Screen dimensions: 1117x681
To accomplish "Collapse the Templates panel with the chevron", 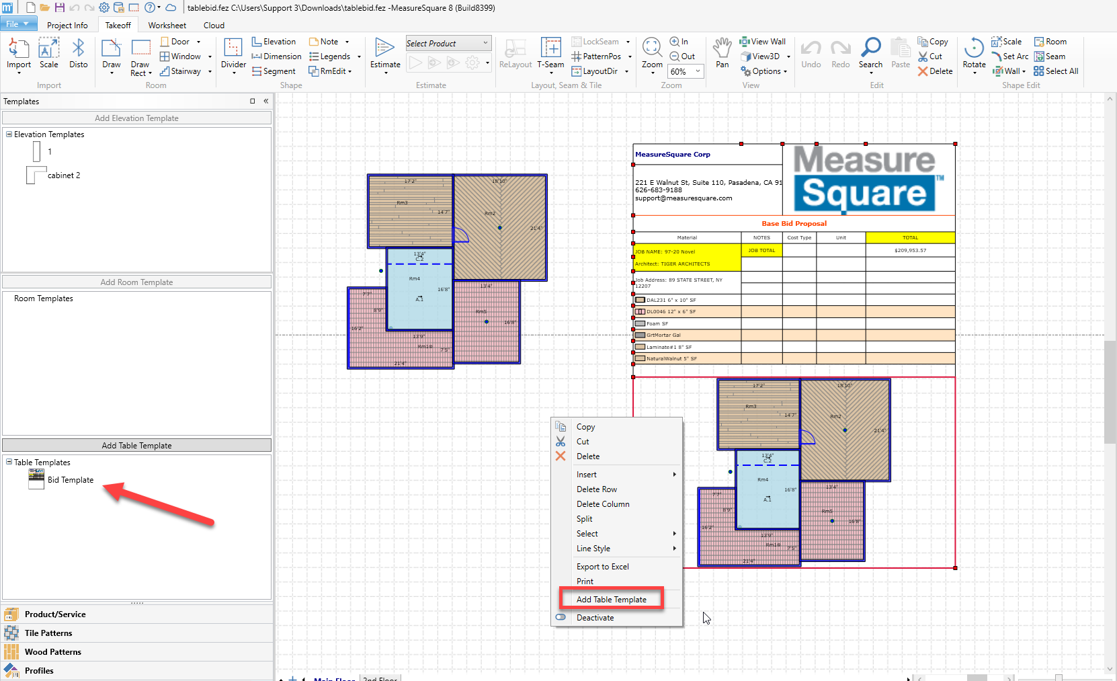I will [x=266, y=102].
